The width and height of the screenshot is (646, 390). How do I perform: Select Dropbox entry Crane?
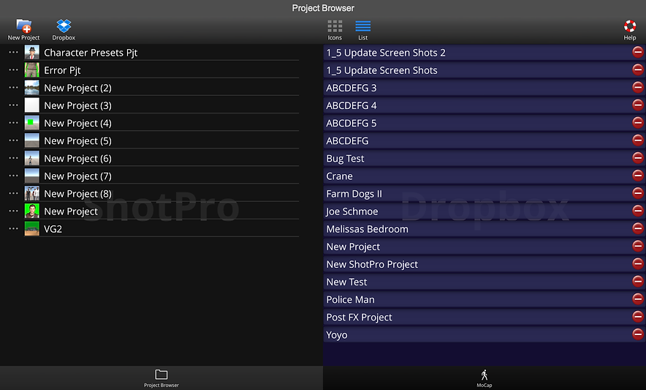[484, 176]
